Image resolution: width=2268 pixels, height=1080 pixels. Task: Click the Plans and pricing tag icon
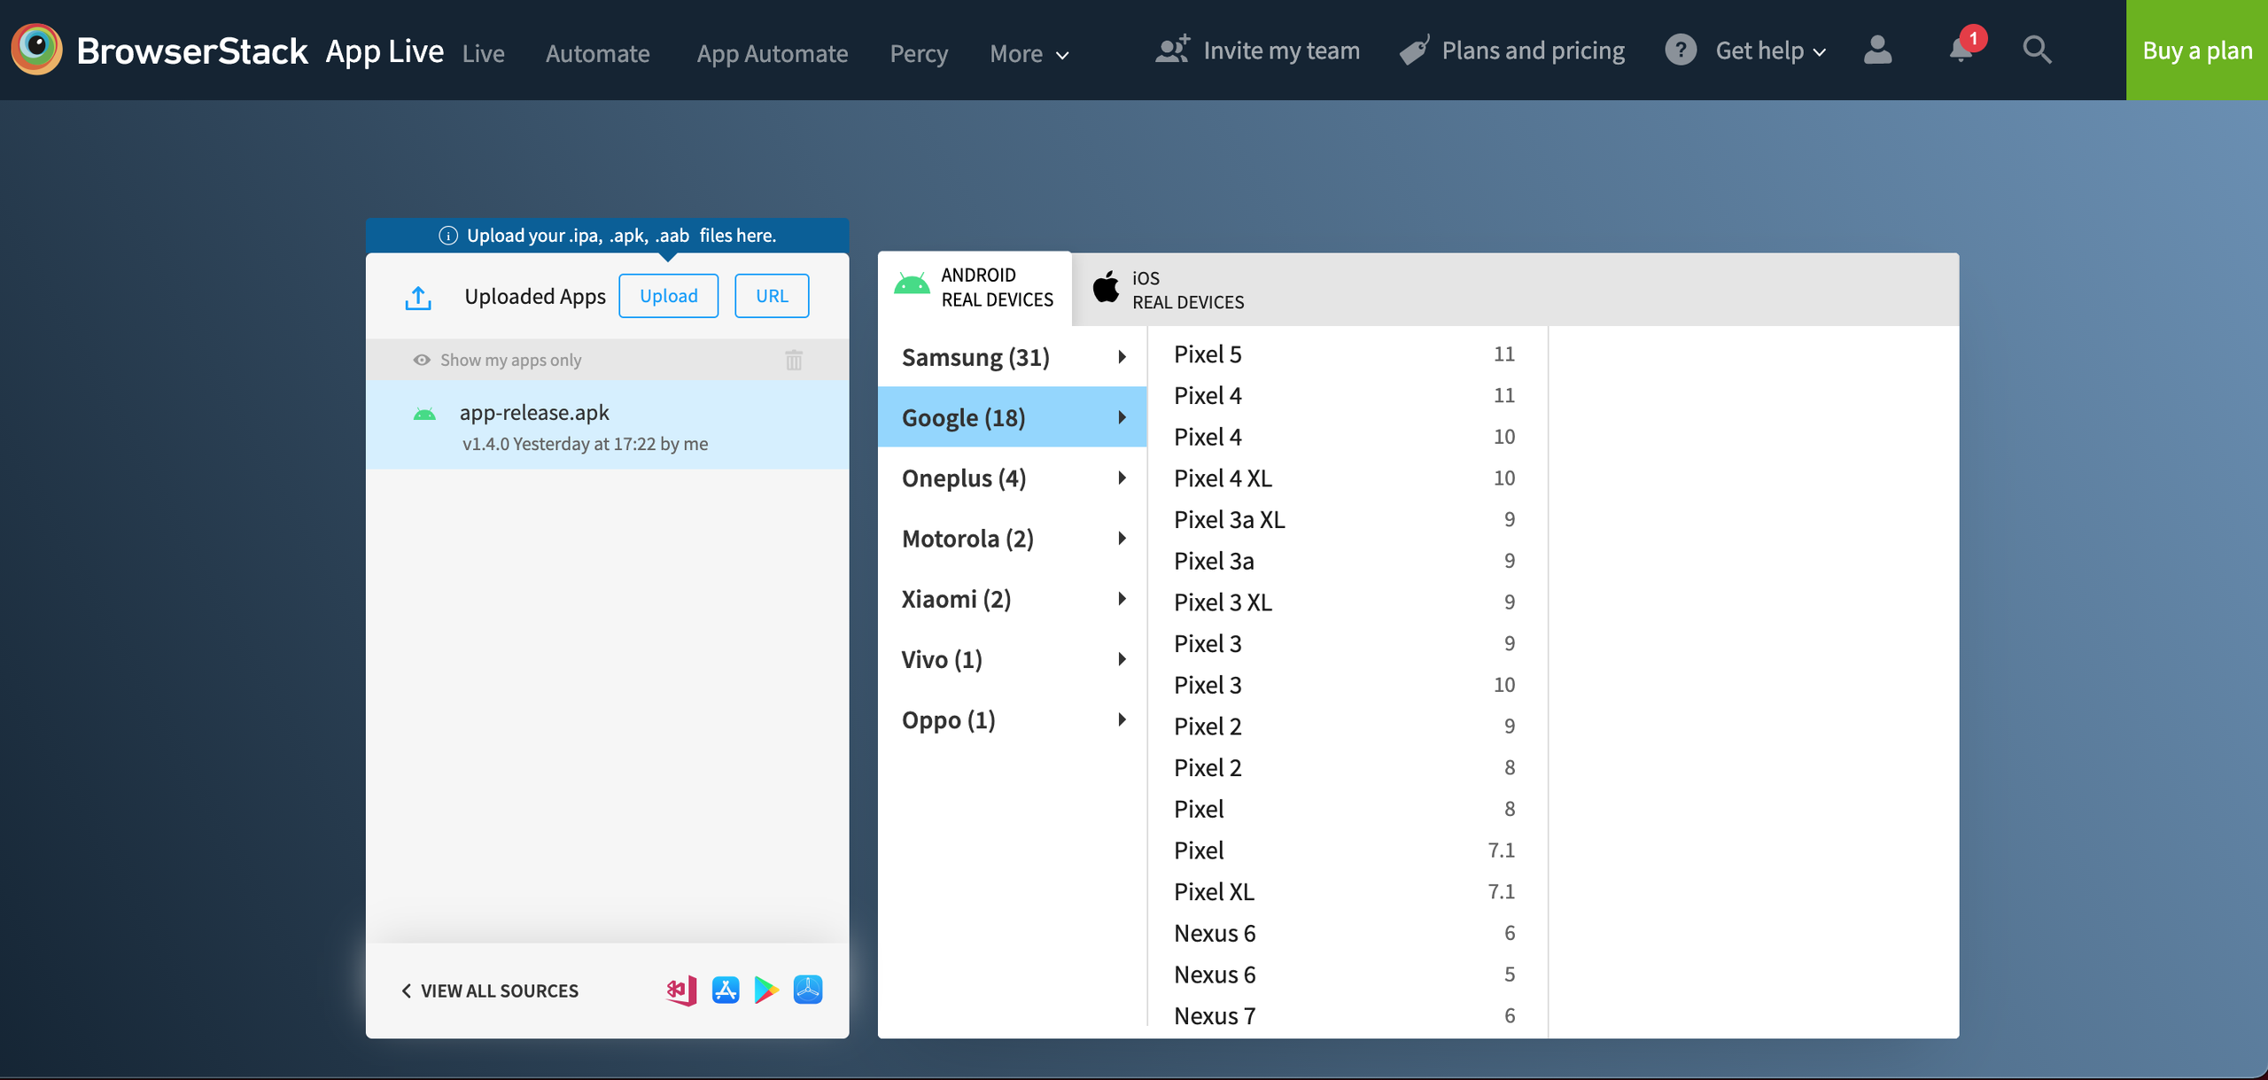coord(1415,50)
